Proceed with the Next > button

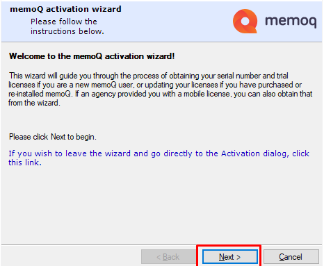230,256
